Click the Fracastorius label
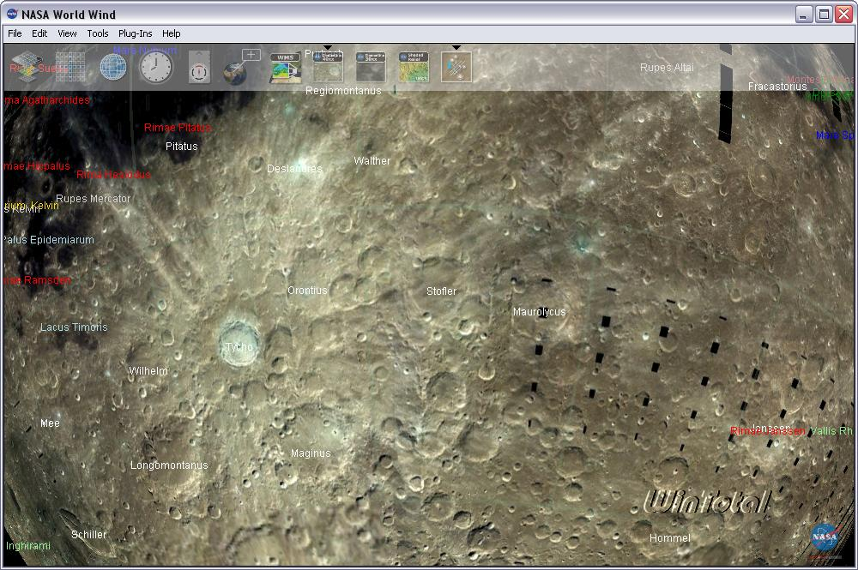This screenshot has height=570, width=858. pos(777,87)
